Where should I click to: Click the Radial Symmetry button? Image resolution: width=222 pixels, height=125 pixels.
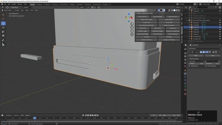pos(169,25)
